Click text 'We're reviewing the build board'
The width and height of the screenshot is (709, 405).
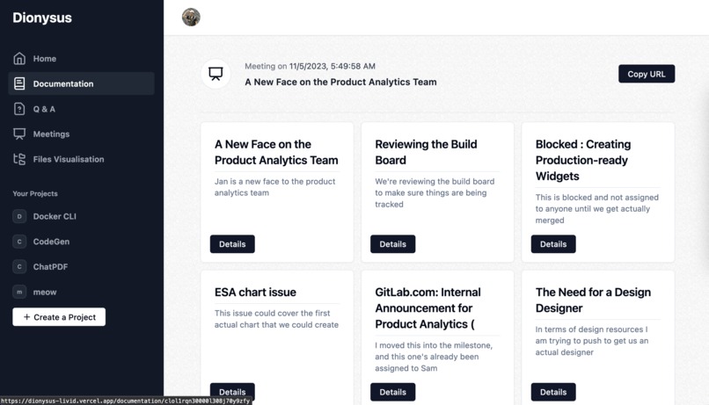(435, 181)
